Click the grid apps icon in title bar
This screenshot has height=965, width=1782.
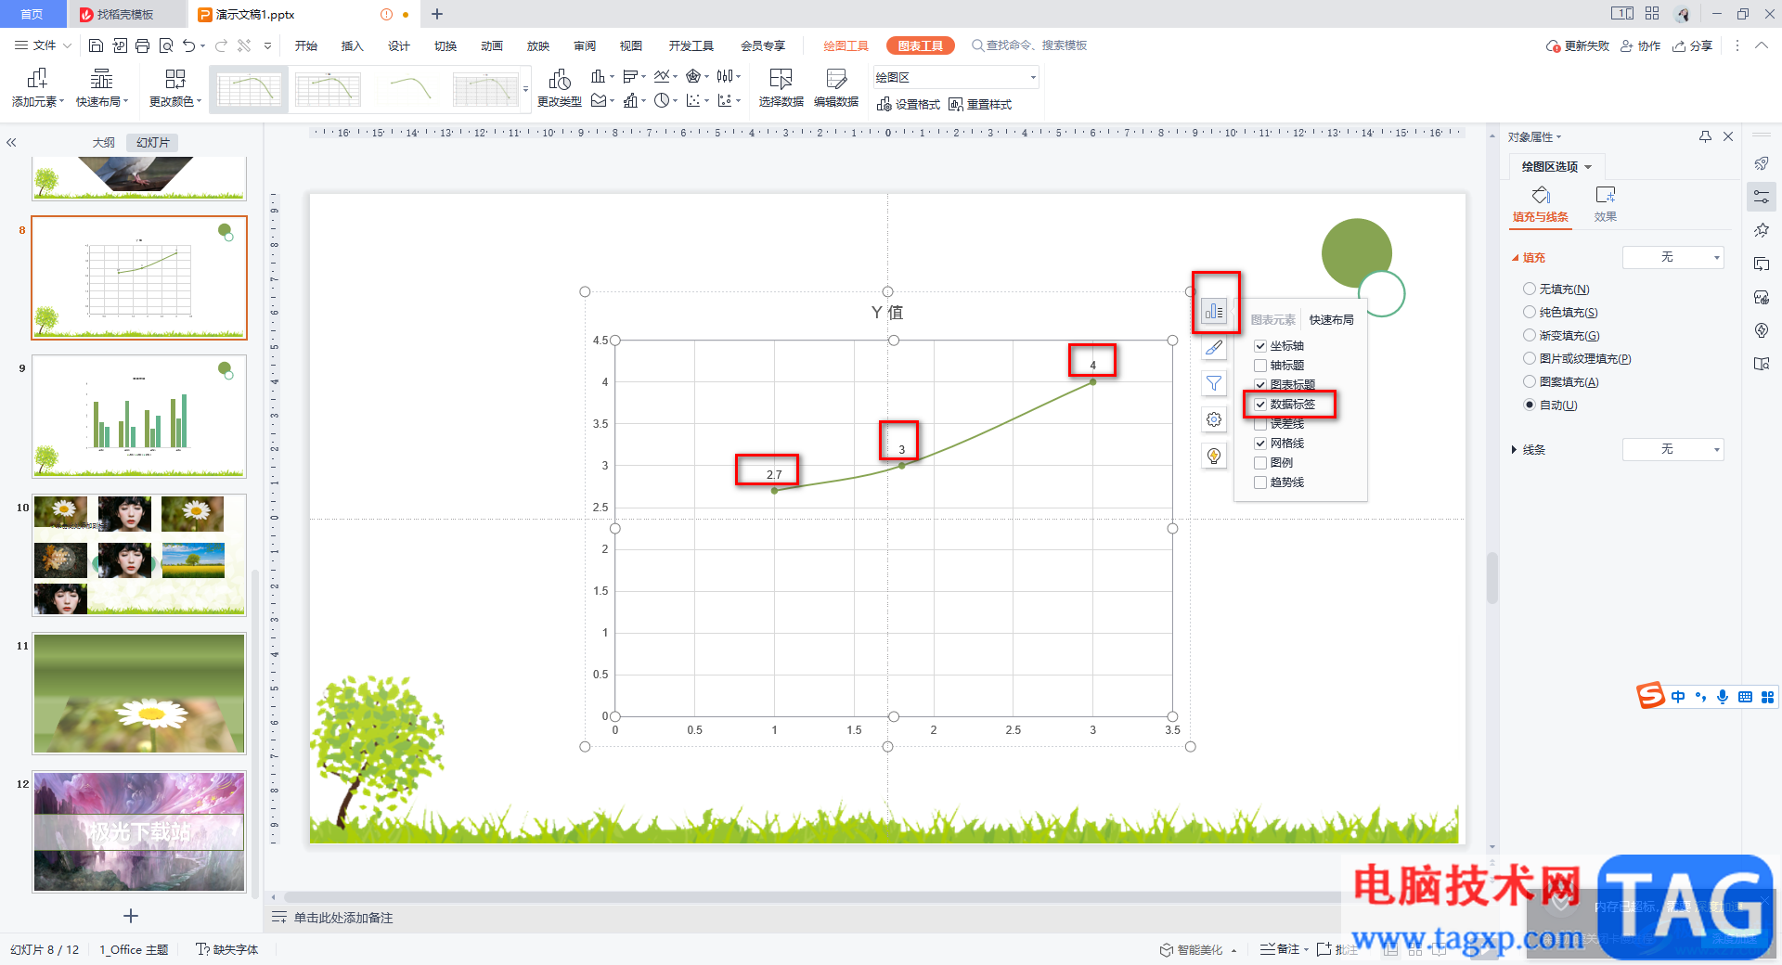click(x=1652, y=14)
